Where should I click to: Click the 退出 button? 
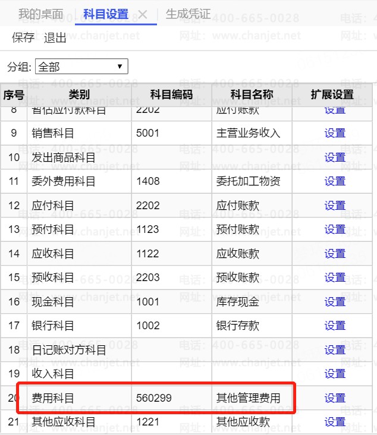pos(55,38)
